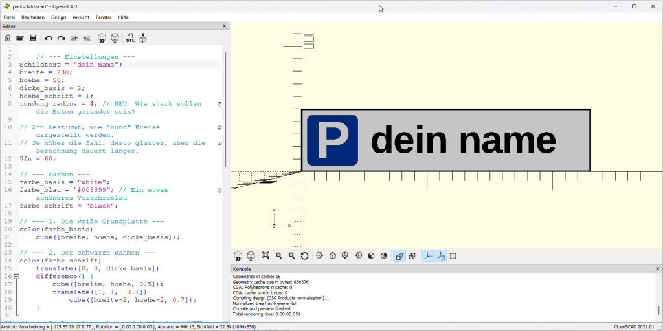The image size is (663, 331).
Task: Toggle Show Axes button
Action: pyautogui.click(x=428, y=256)
